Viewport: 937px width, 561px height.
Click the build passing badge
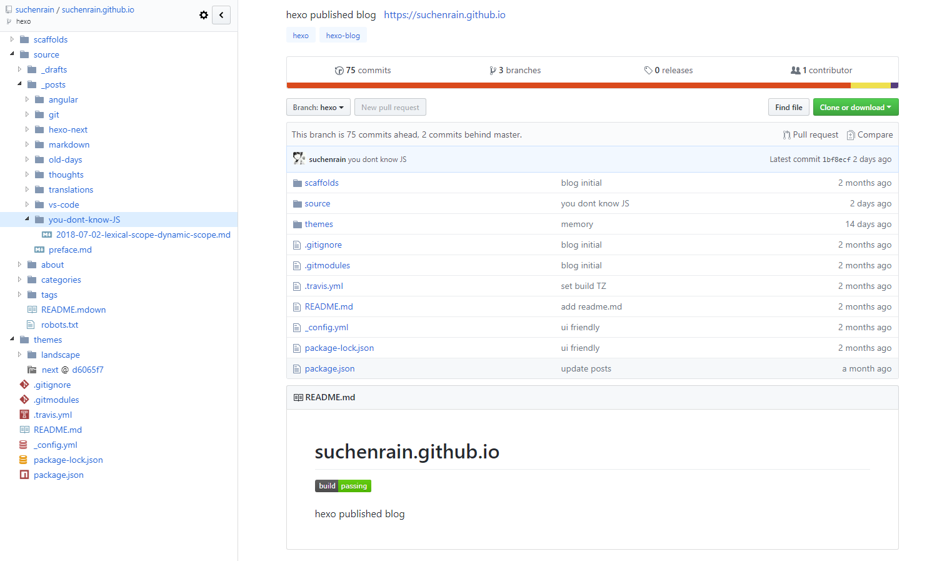(343, 486)
